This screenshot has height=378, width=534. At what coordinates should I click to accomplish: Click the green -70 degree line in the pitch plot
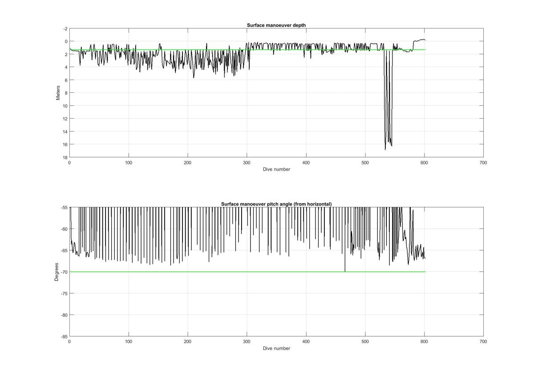coord(247,272)
